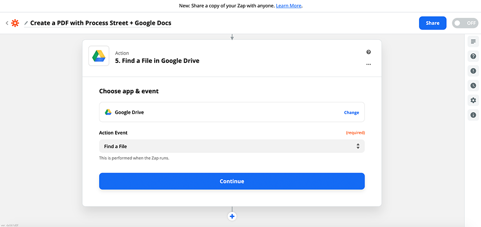Open the alert exclamation icon in sidebar

point(473,71)
